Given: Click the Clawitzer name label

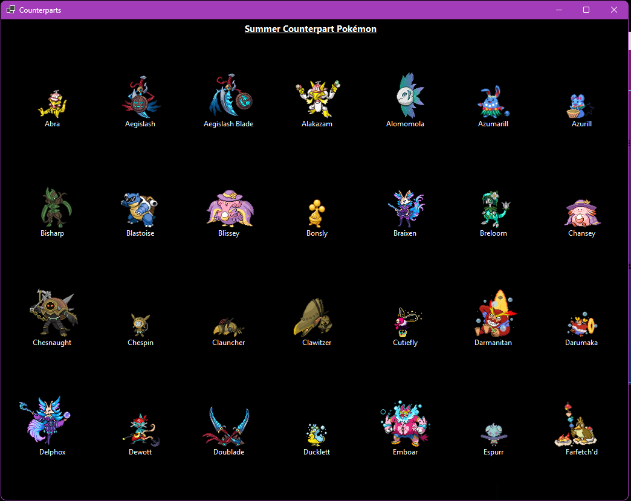Looking at the screenshot, I should pyautogui.click(x=317, y=343).
